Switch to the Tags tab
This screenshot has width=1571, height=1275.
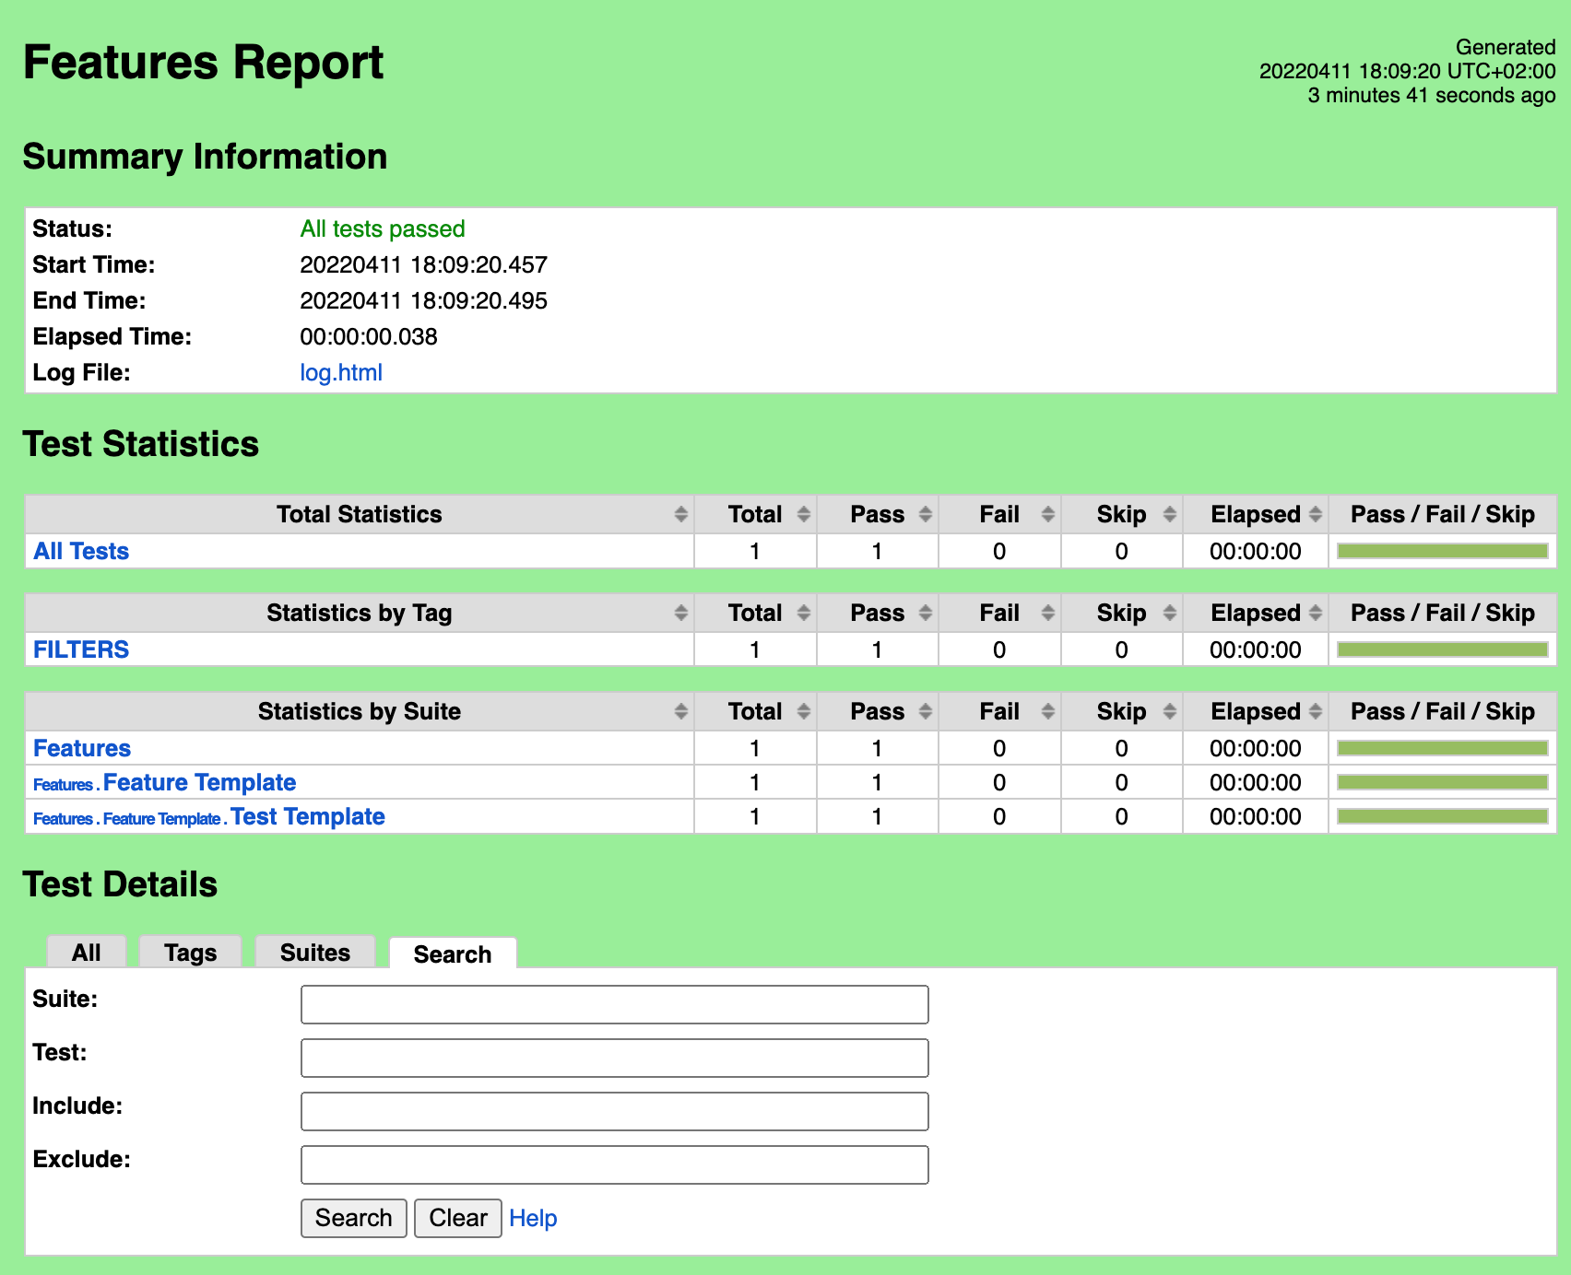coord(190,953)
